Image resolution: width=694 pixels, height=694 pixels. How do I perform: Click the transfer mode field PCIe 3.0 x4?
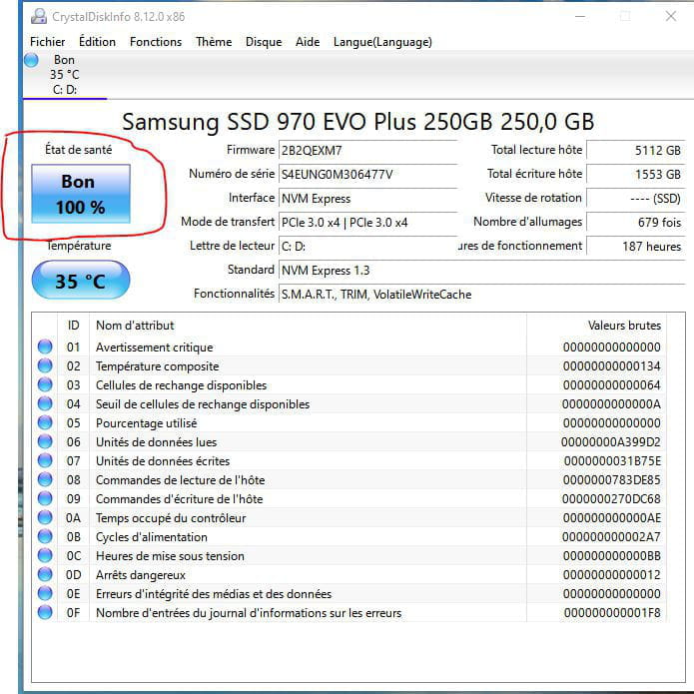[x=367, y=223]
